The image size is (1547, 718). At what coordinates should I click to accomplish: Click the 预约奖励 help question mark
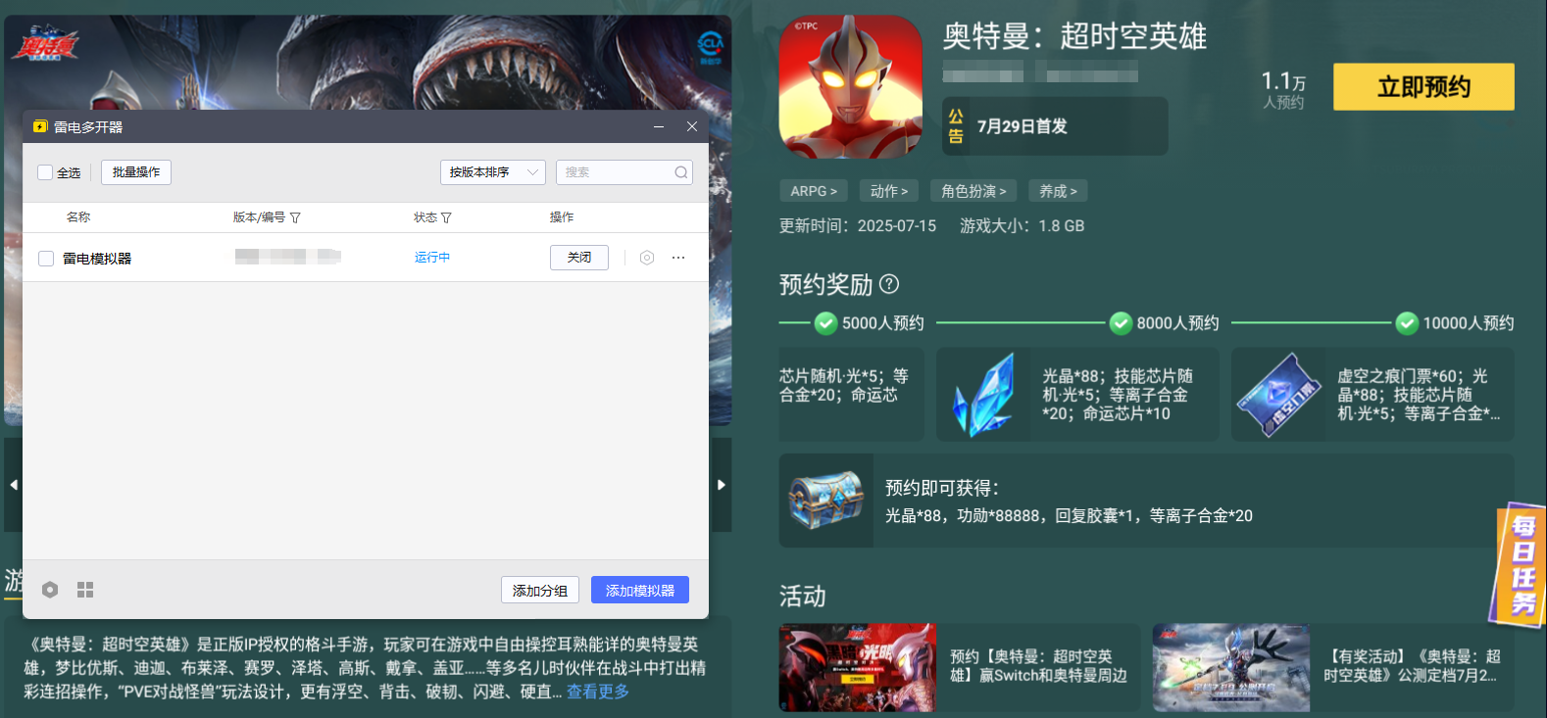click(889, 284)
